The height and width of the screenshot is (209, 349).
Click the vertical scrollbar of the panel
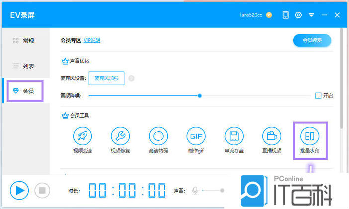[342, 78]
